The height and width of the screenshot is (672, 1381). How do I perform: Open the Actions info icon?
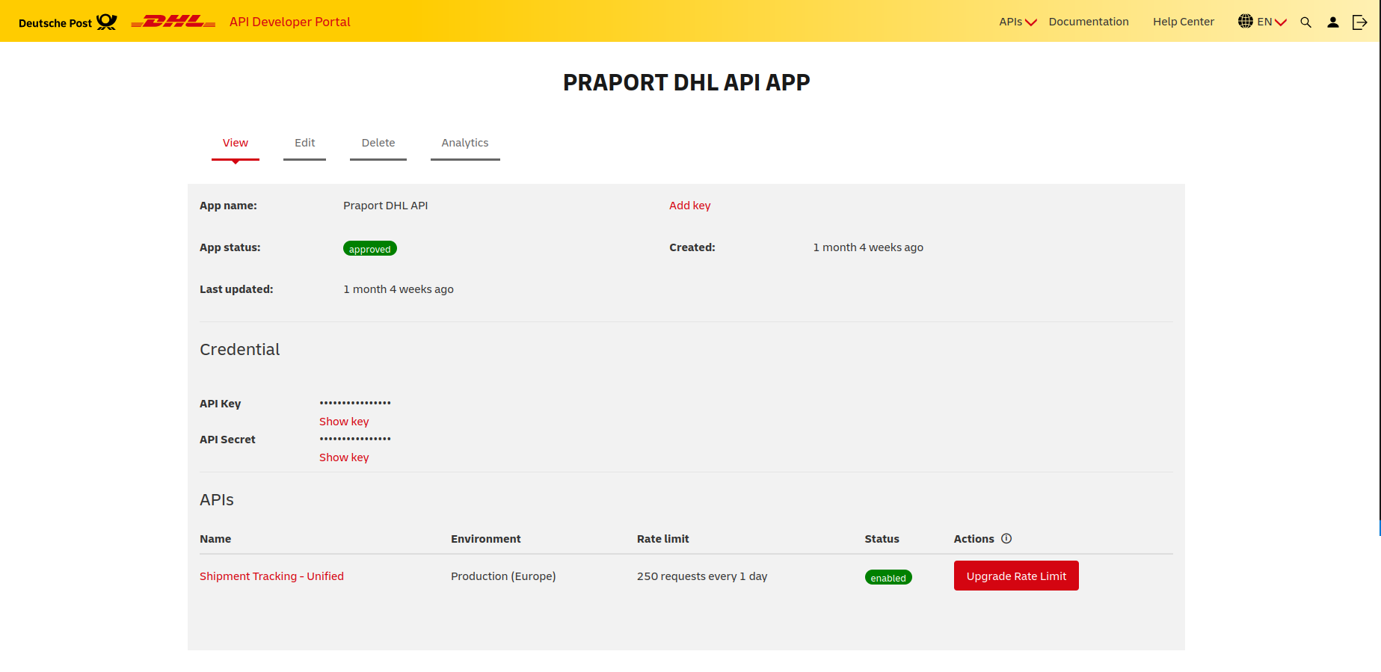click(x=1006, y=538)
